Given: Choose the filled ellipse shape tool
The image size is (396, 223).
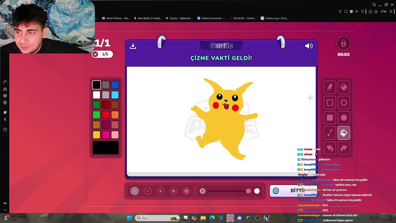Looking at the screenshot, I should coord(344,118).
